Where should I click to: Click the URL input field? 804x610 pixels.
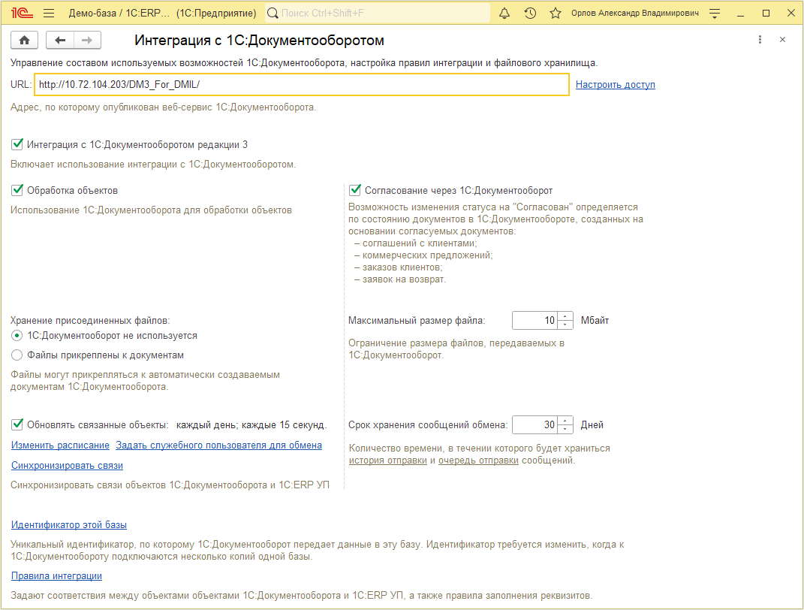click(x=302, y=85)
